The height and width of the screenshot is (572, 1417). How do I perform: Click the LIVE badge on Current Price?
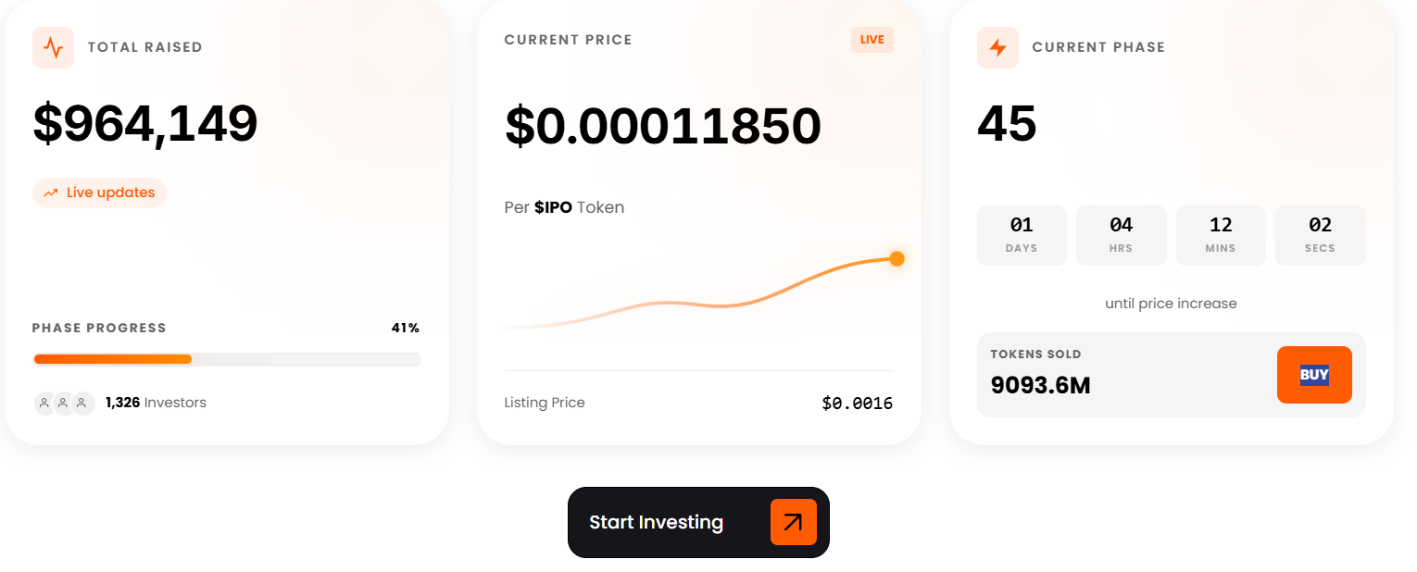pyautogui.click(x=872, y=40)
